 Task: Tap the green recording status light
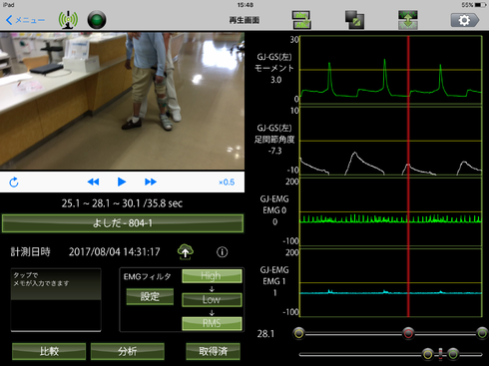(x=97, y=20)
